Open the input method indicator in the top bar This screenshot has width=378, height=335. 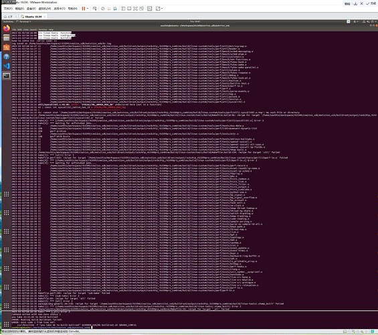click(355, 21)
